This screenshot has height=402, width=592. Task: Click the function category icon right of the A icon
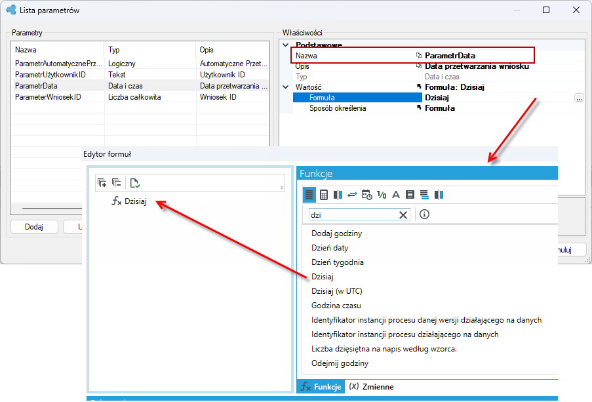tap(410, 195)
